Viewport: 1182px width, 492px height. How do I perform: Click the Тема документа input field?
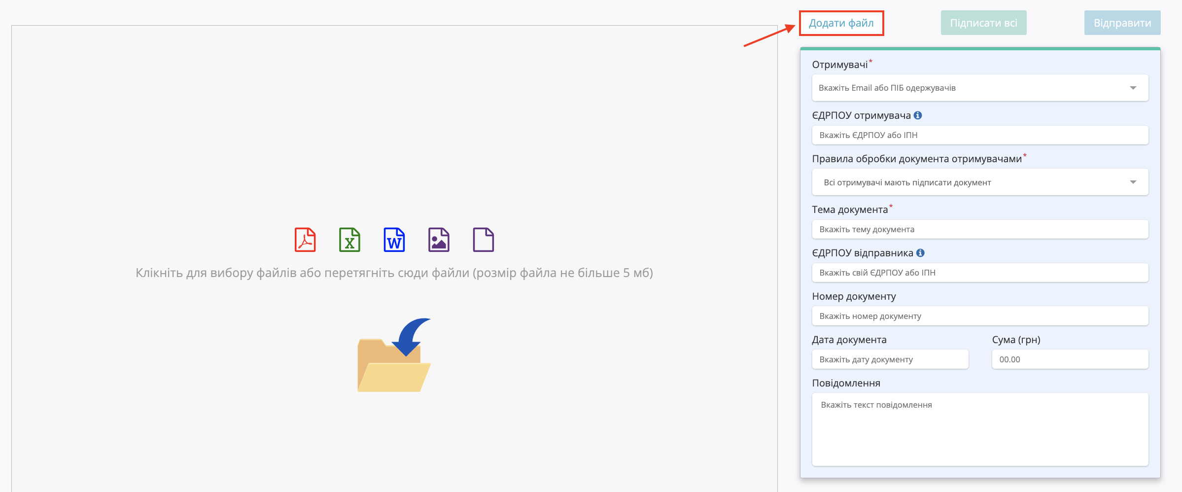pyautogui.click(x=980, y=229)
